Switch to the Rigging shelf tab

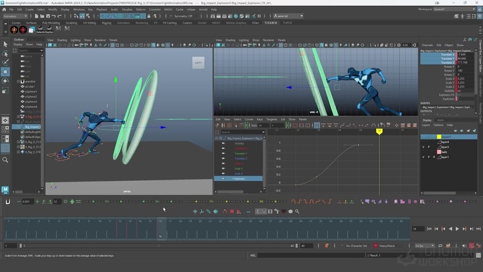click(107, 23)
